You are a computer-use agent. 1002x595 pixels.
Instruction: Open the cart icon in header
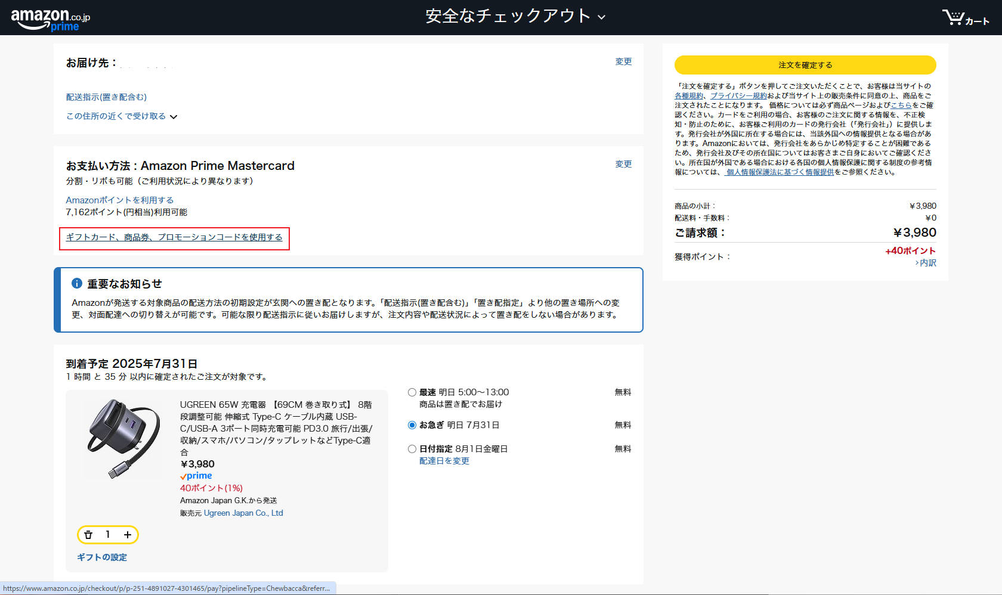965,17
